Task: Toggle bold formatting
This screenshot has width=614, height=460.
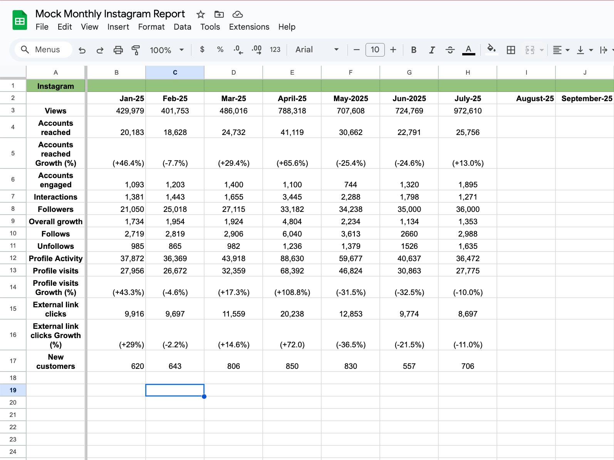Action: pos(414,50)
